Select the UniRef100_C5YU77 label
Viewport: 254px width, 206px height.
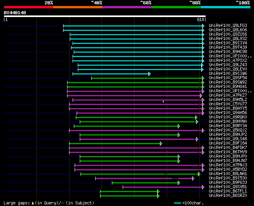pyautogui.click(x=228, y=104)
